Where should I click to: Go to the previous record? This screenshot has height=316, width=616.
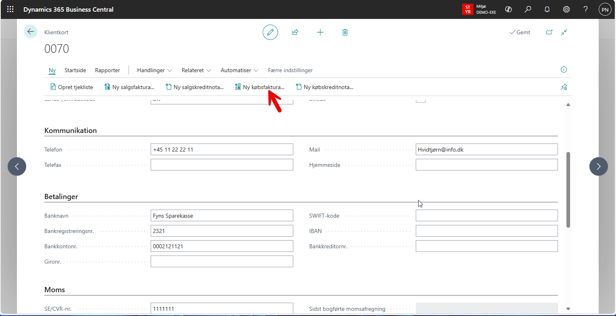pos(17,166)
